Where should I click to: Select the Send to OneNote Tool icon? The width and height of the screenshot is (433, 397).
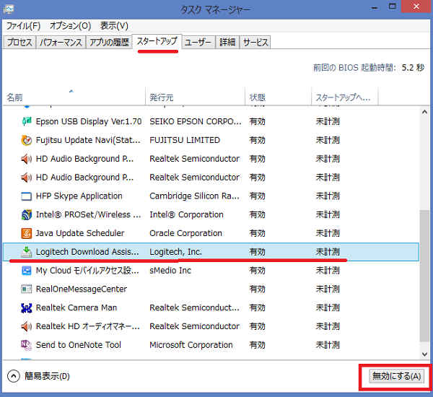click(x=27, y=346)
